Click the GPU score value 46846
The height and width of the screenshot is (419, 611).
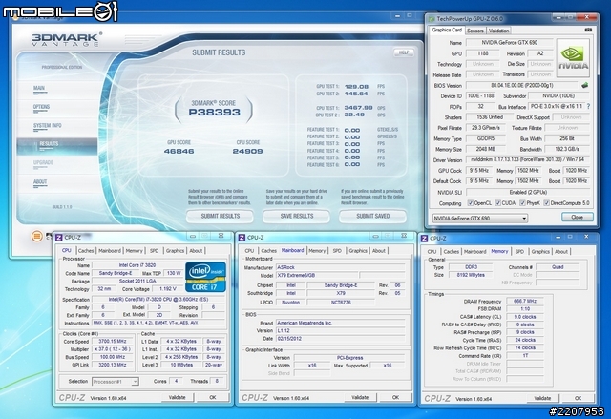point(179,151)
